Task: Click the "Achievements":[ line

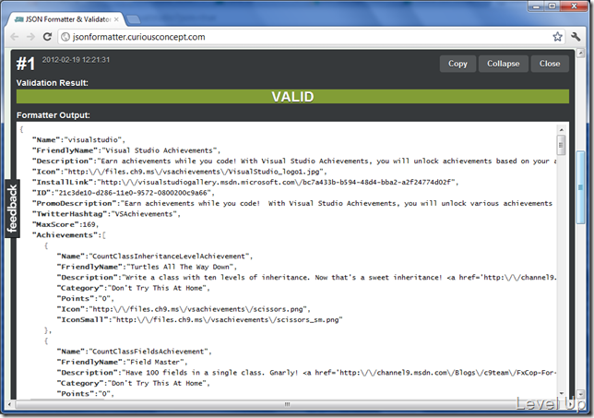Action: tap(69, 235)
